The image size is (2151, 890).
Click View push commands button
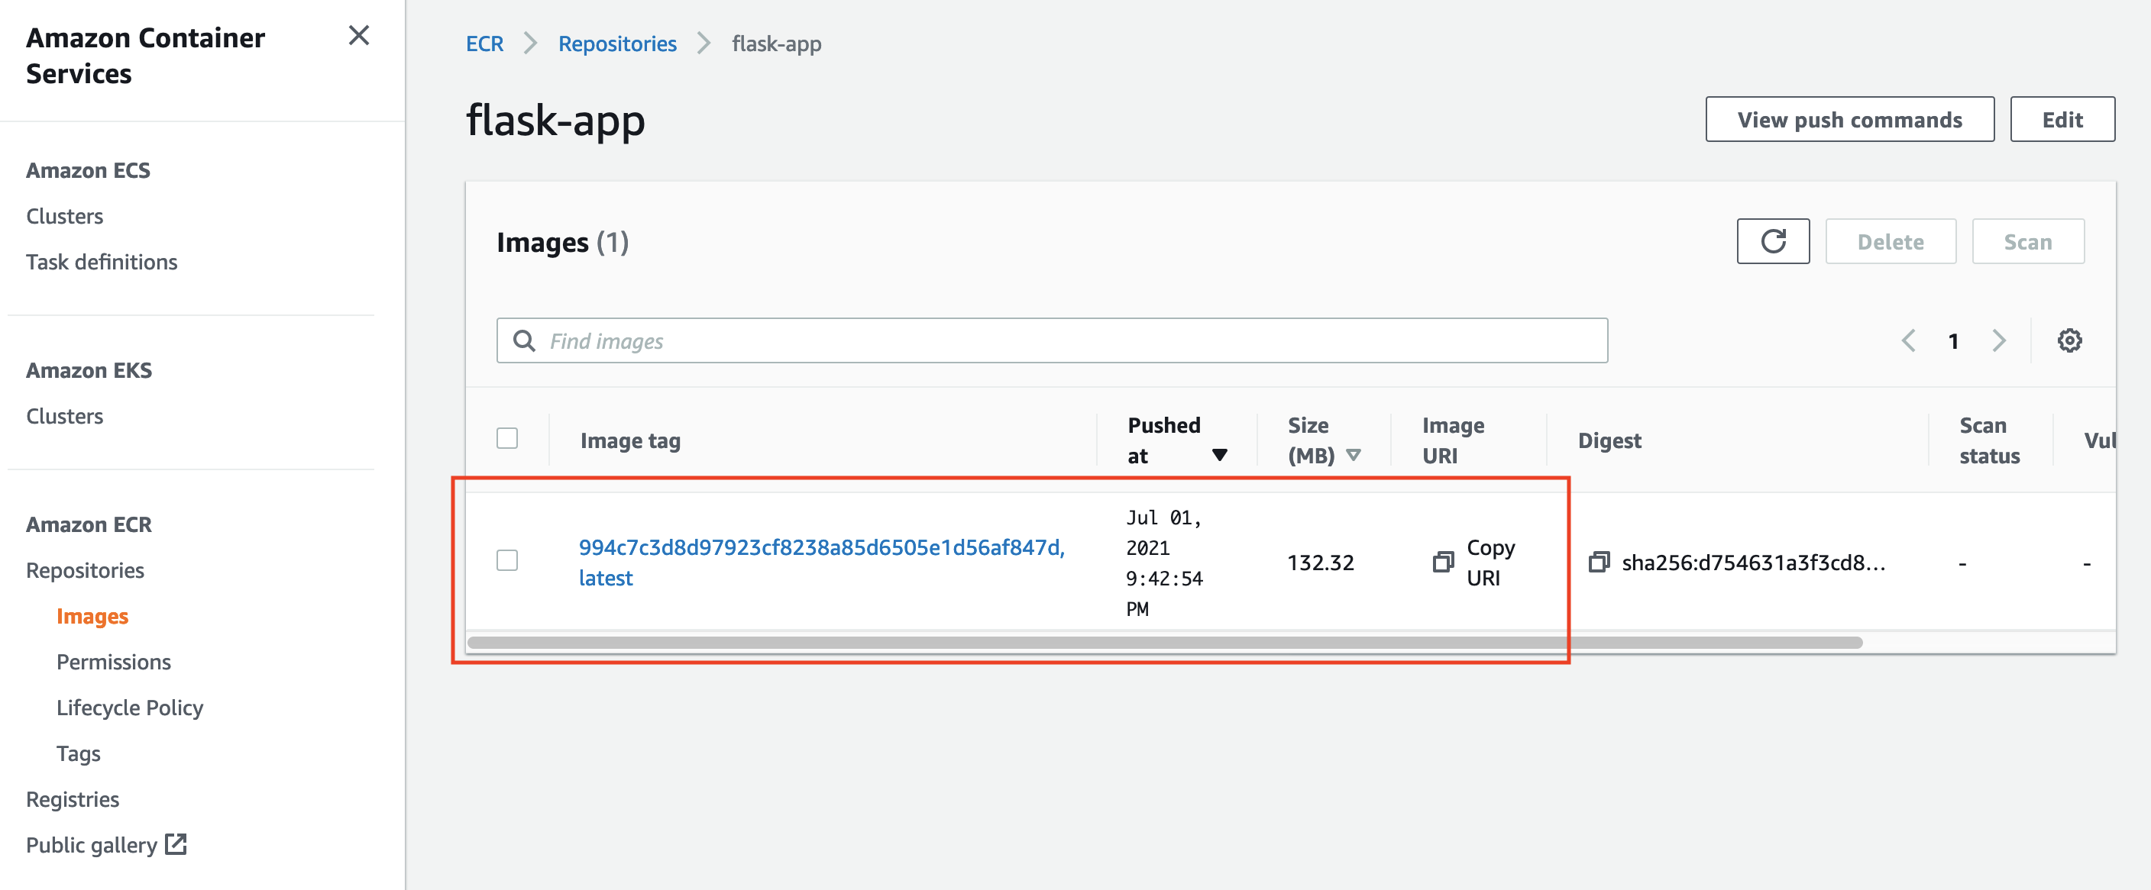coord(1849,119)
